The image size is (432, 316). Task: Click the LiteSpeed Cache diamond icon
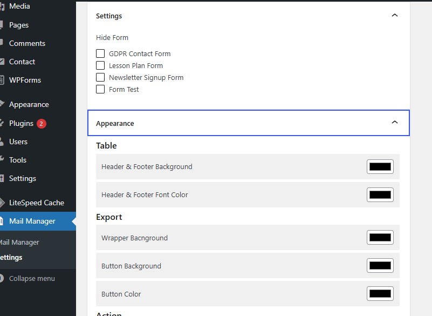pyautogui.click(x=2, y=203)
